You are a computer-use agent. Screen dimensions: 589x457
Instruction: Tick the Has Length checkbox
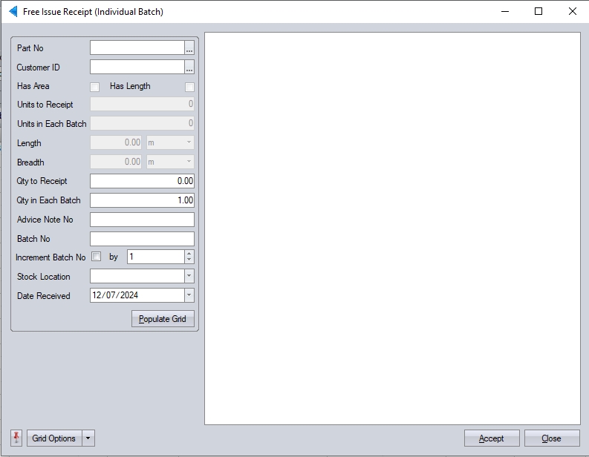coord(189,87)
